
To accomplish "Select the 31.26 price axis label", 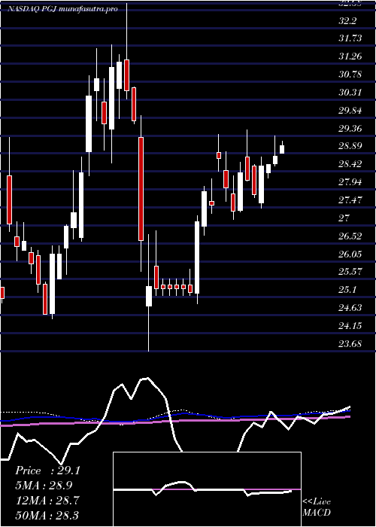I will (350, 56).
